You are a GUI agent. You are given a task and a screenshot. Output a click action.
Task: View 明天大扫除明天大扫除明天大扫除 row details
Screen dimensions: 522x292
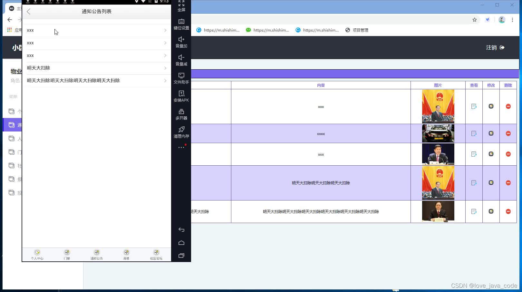point(474,183)
